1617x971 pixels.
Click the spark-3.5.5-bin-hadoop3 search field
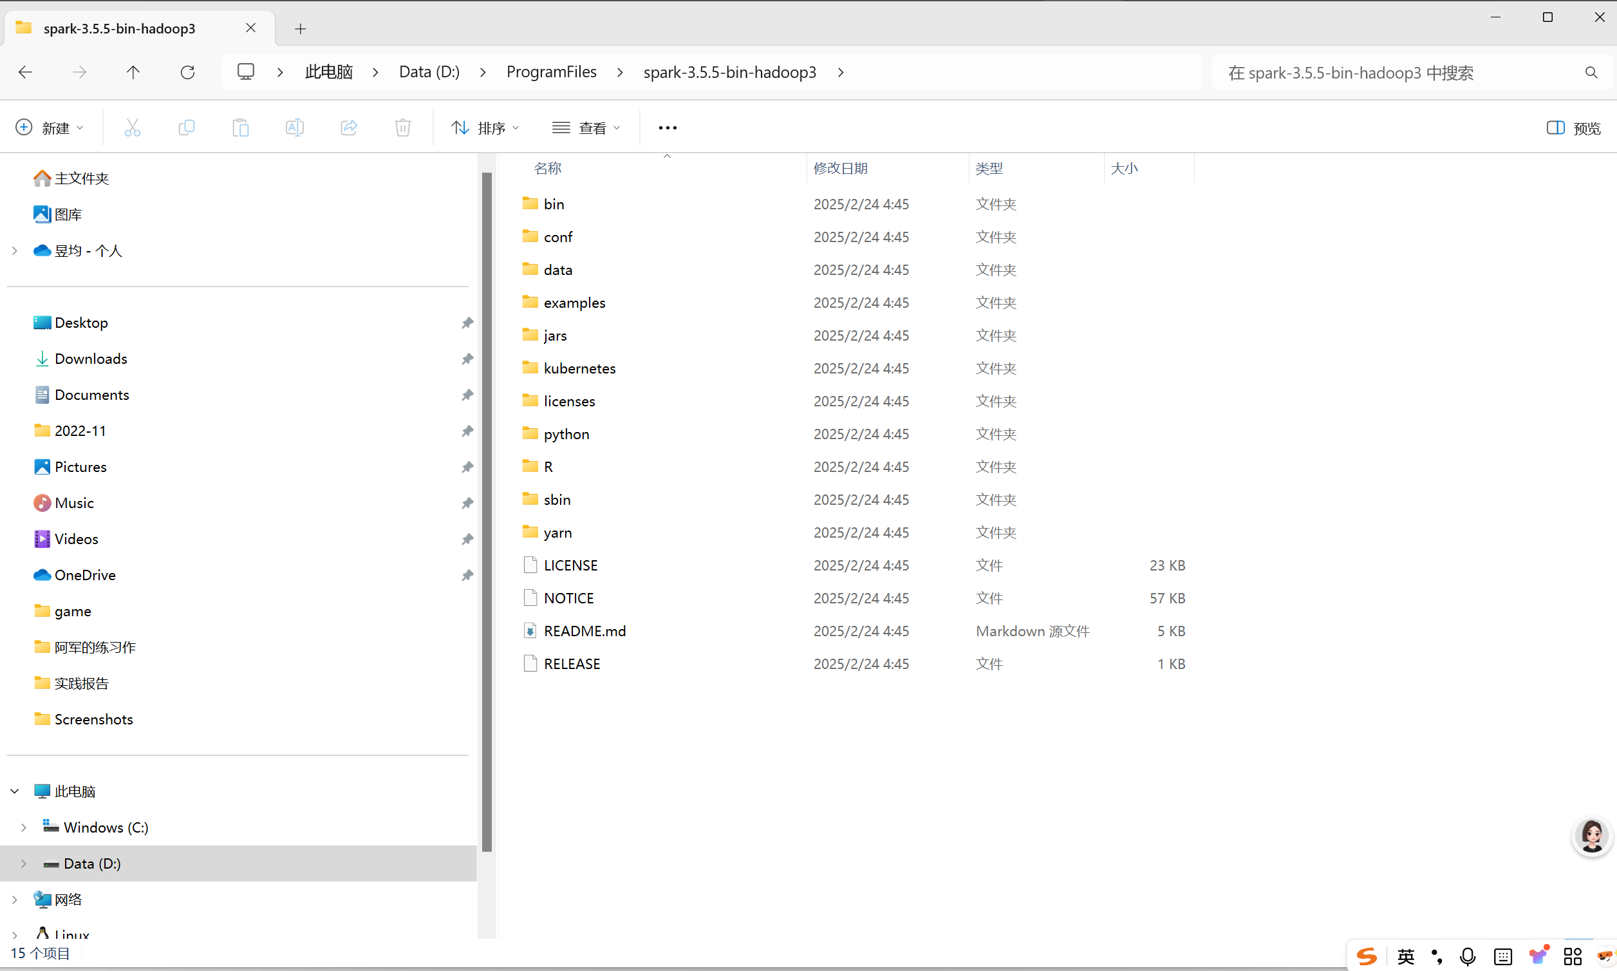[1400, 73]
